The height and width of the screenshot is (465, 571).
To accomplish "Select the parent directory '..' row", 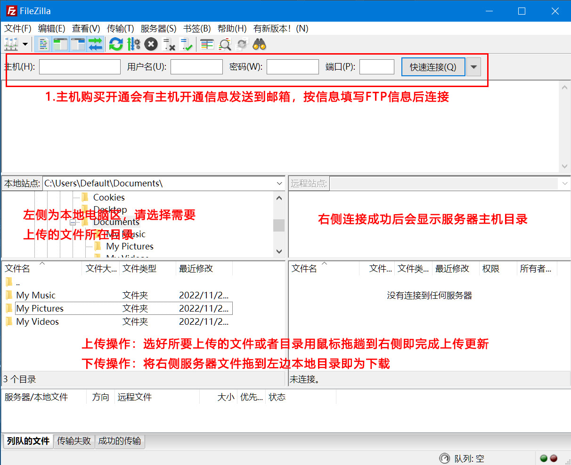I will (x=118, y=282).
